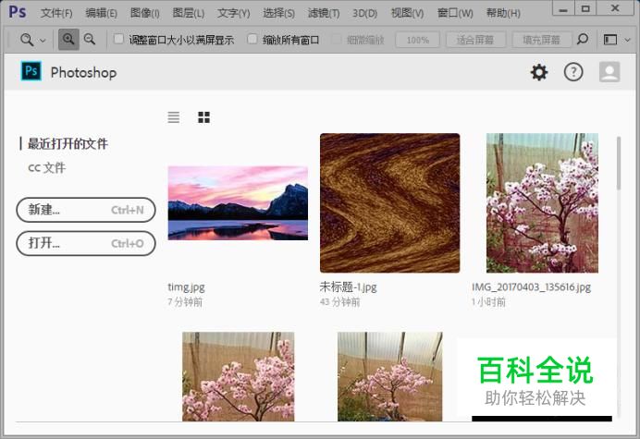Enable 调整窗口大小以满屏显示 checkbox

pyautogui.click(x=118, y=39)
